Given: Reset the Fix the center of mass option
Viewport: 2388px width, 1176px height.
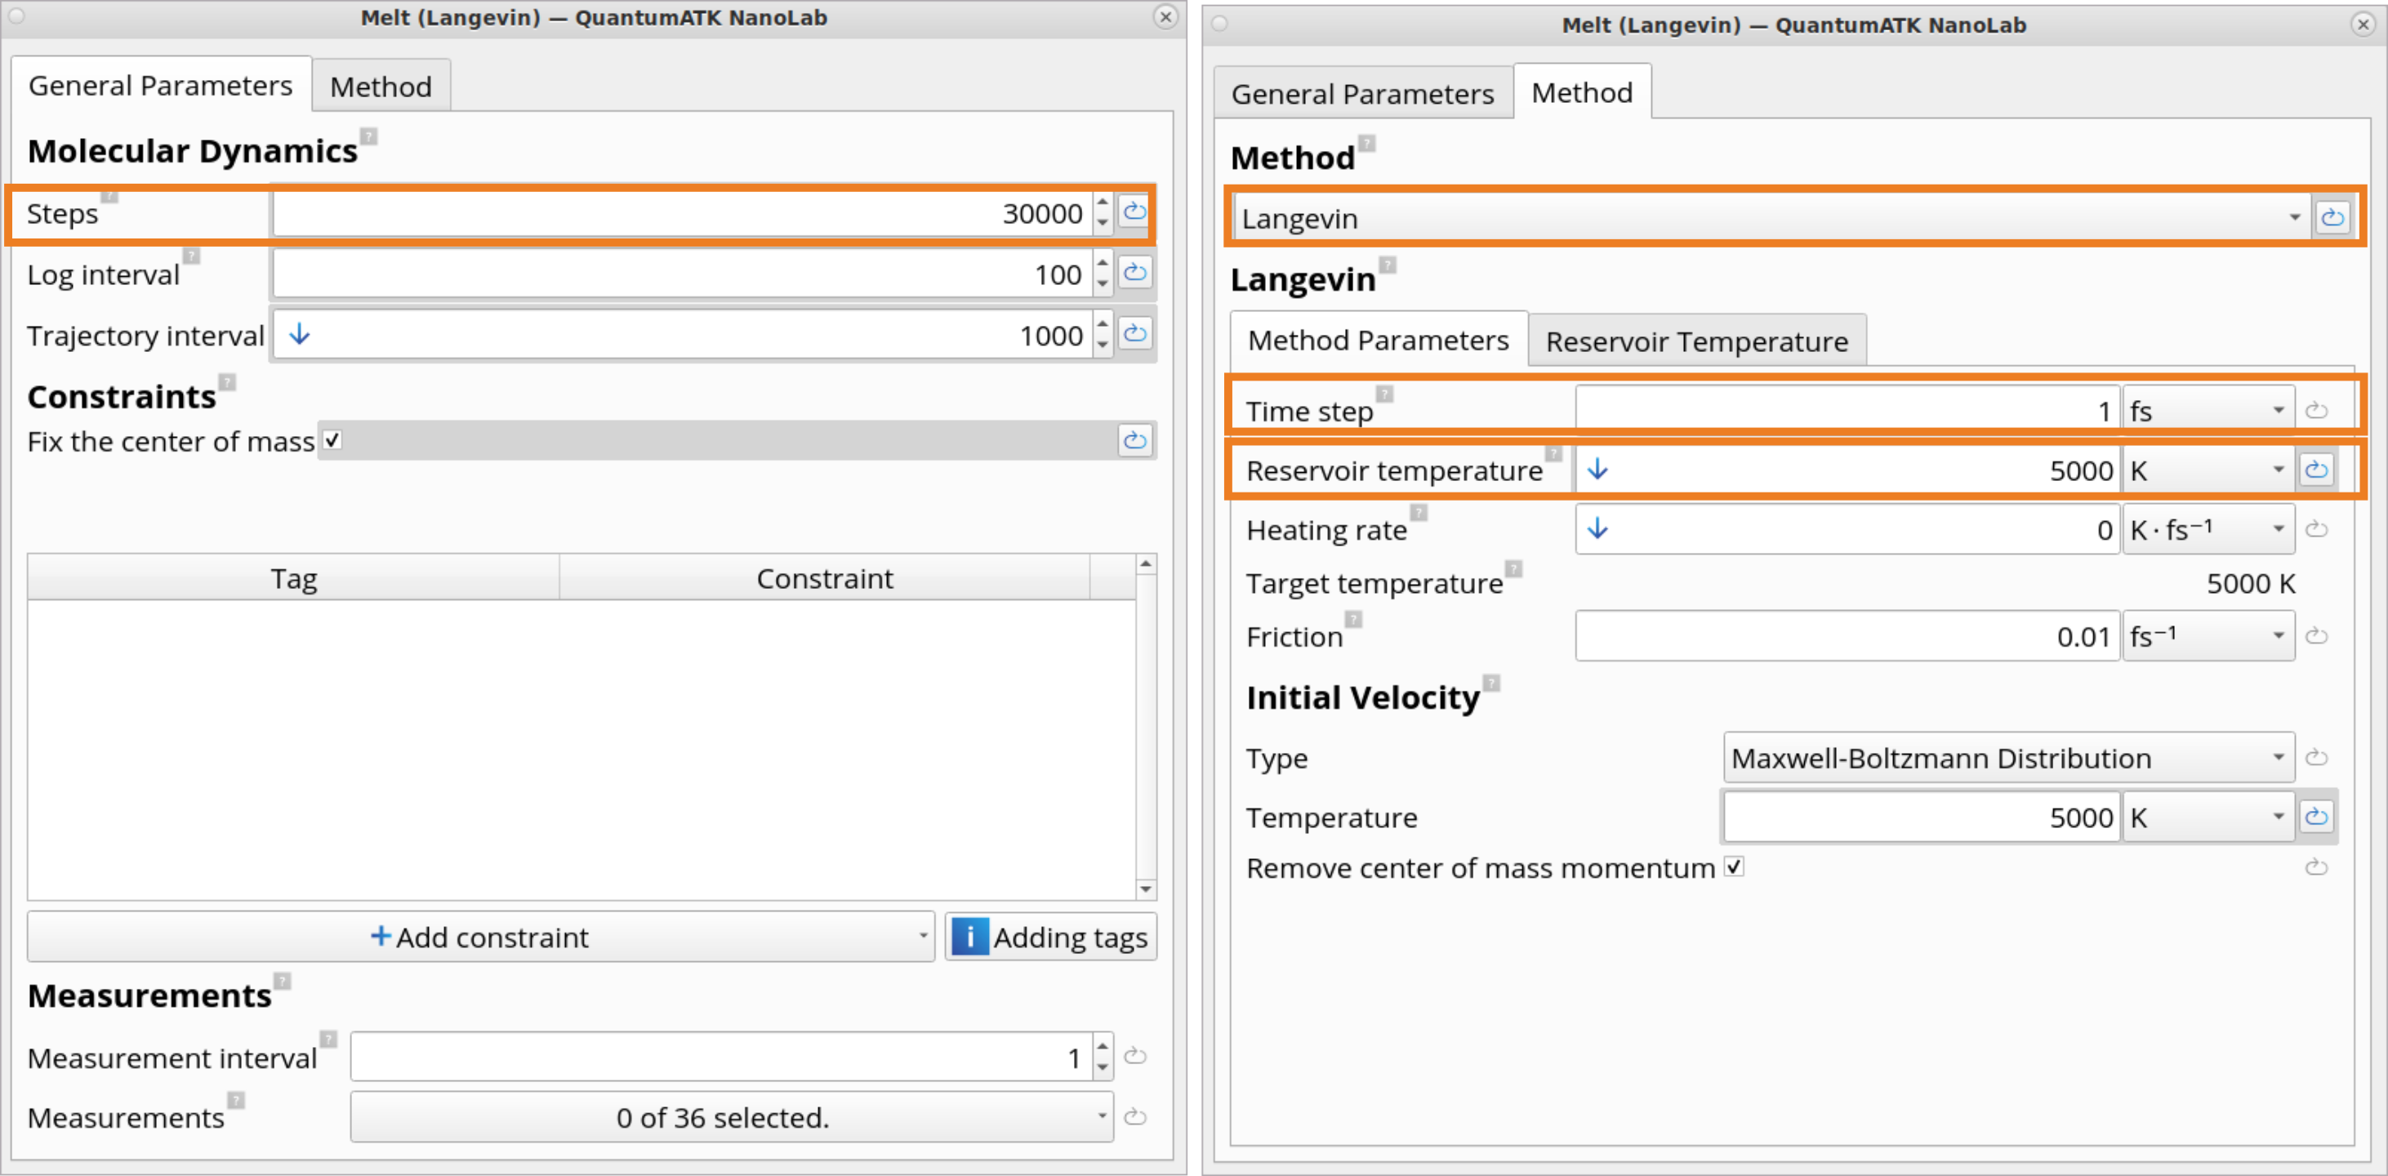Looking at the screenshot, I should pyautogui.click(x=1134, y=441).
